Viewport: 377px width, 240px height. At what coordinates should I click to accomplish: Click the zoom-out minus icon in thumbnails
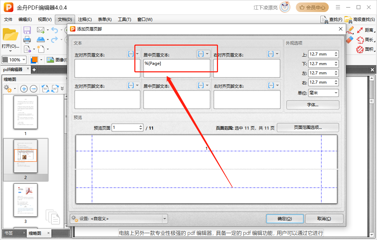tap(34, 89)
